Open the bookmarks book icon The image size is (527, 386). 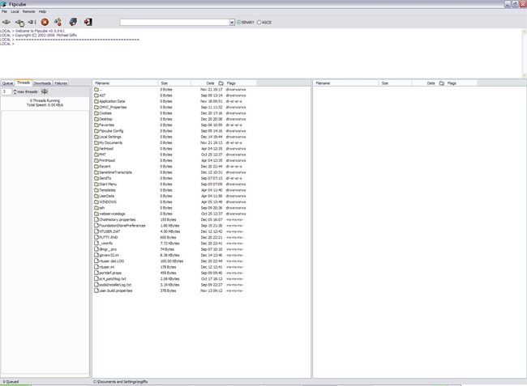coord(73,22)
